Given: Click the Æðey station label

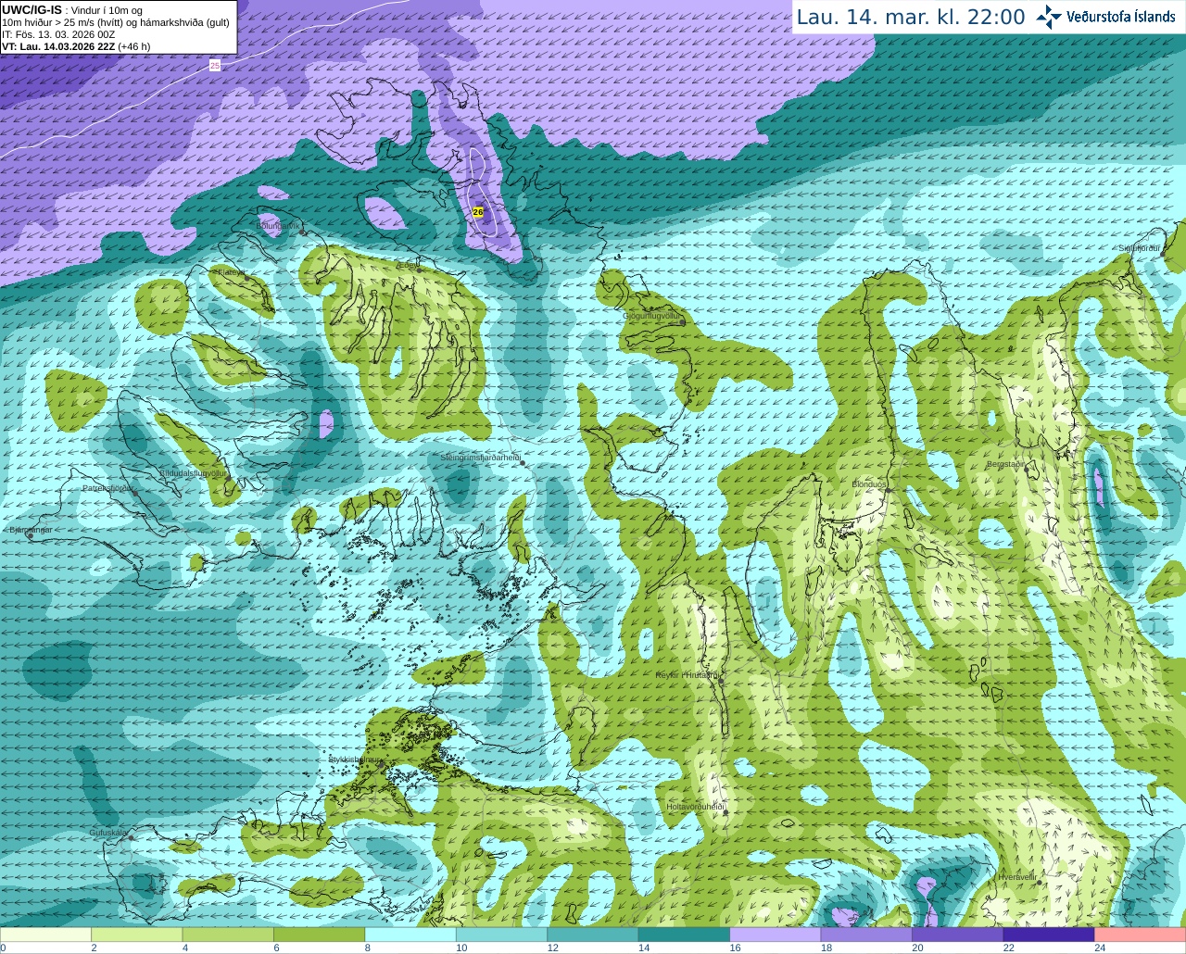Looking at the screenshot, I should (407, 265).
